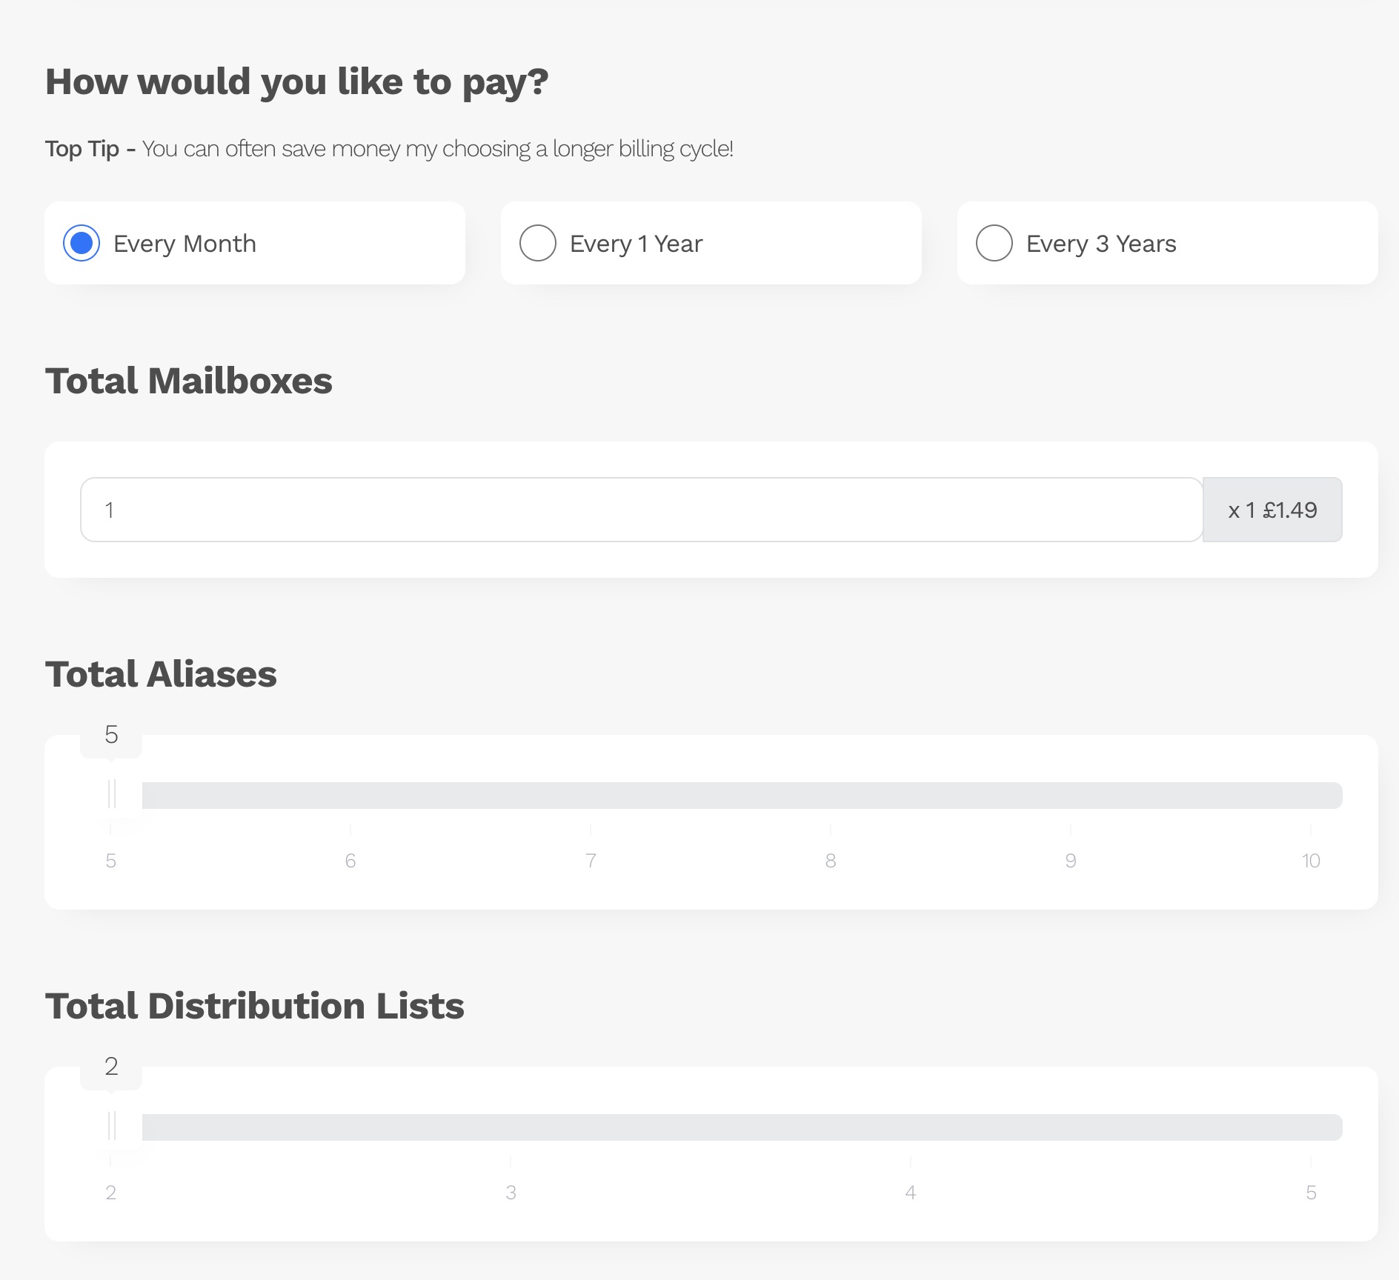Set distribution lists slider to 3
Viewport: 1399px width, 1280px height.
click(511, 1127)
